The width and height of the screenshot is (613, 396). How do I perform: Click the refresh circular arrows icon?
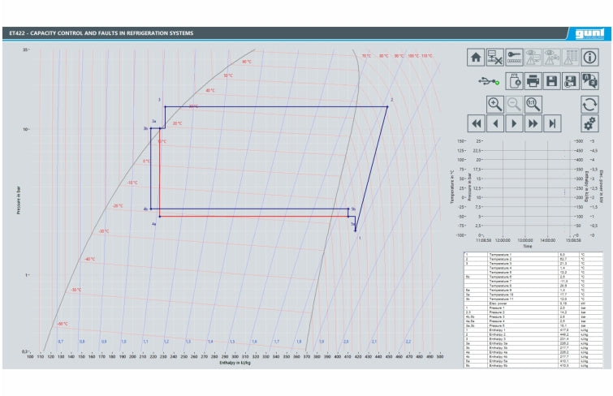click(589, 104)
